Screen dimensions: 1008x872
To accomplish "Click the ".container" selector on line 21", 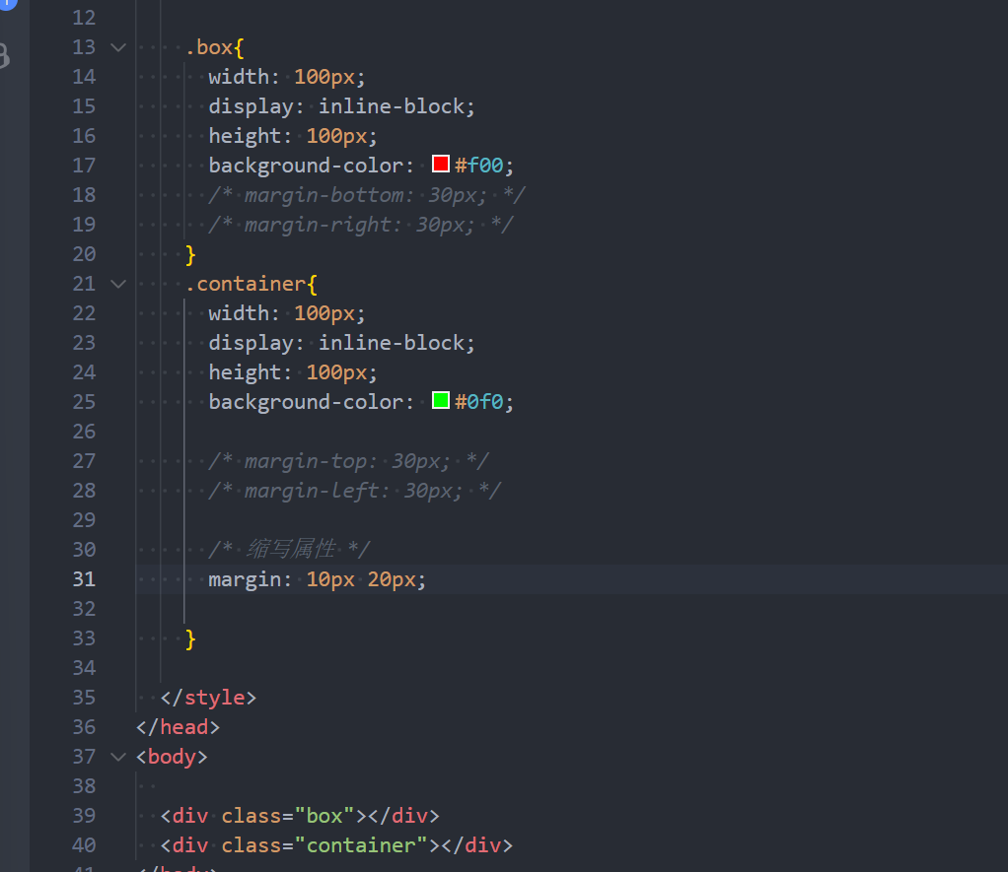I will tap(246, 284).
